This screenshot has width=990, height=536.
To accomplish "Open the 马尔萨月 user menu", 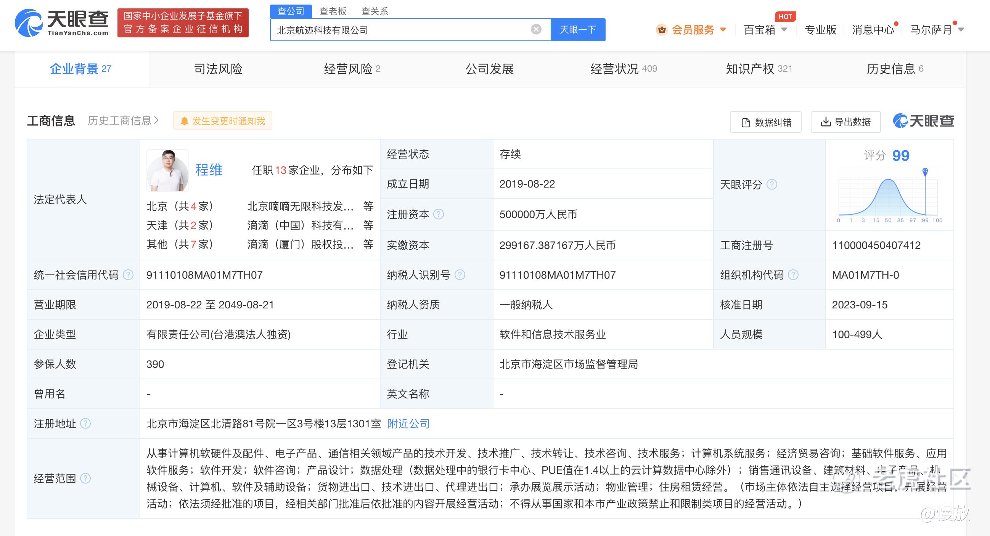I will click(937, 30).
